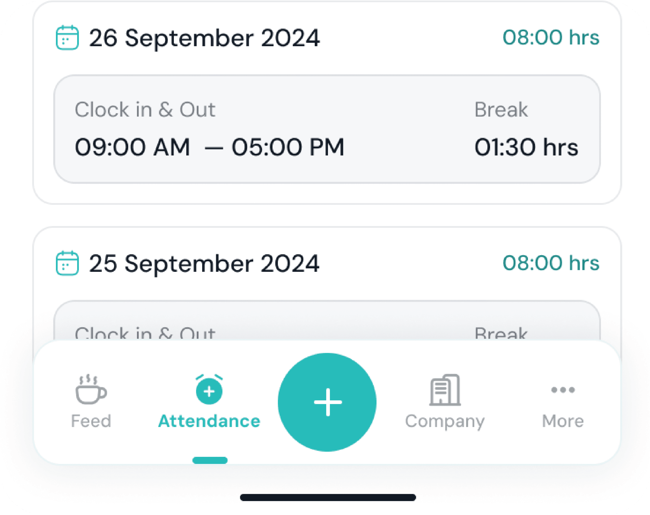
Task: Click 08:00 hrs total for 26 September
Action: [x=551, y=37]
